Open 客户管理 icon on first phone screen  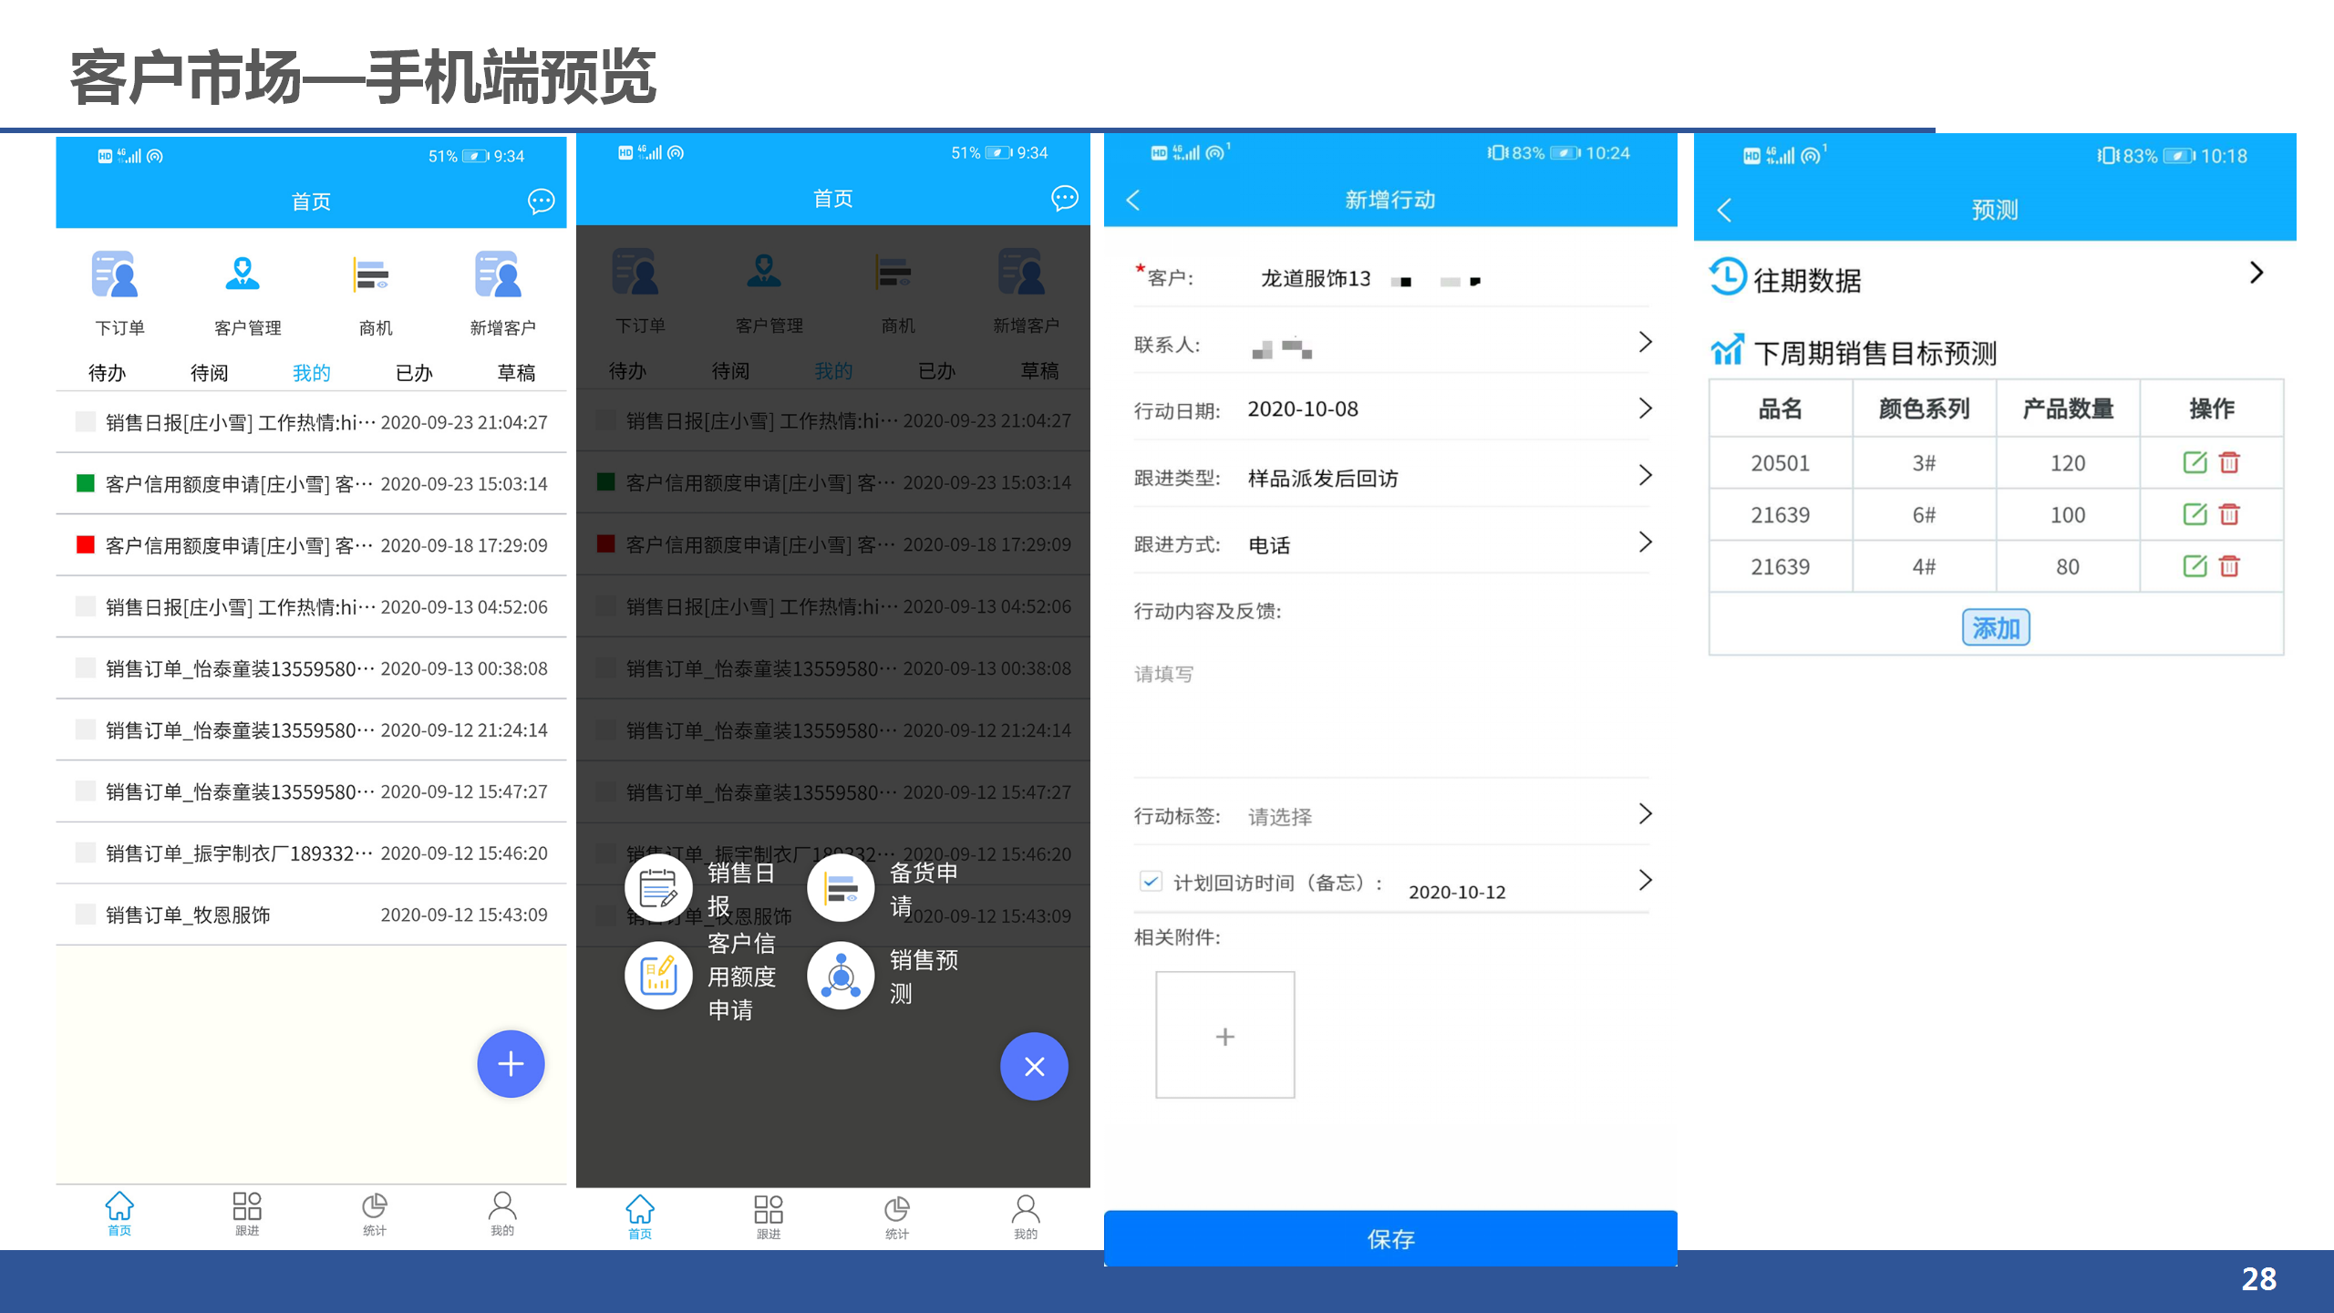[x=243, y=274]
